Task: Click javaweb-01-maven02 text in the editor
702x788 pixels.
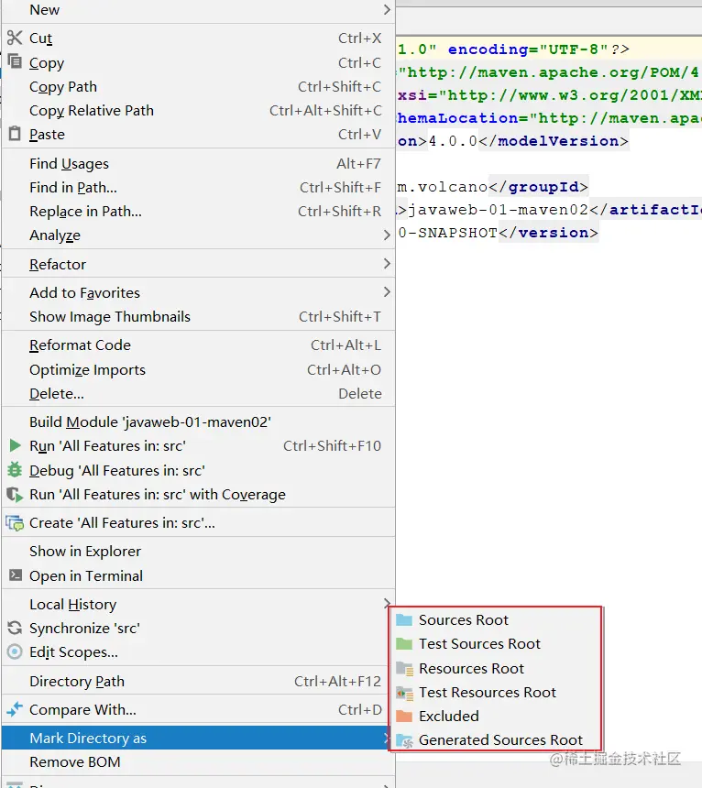Action: (x=498, y=210)
